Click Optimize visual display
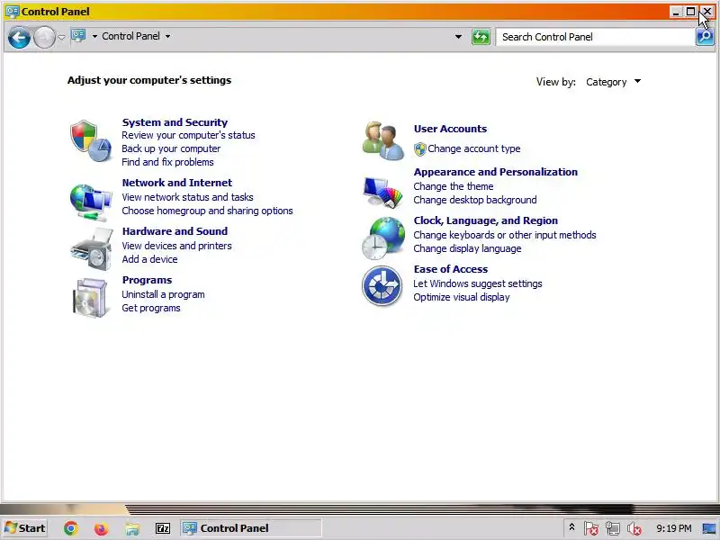The width and height of the screenshot is (720, 540). pyautogui.click(x=462, y=298)
